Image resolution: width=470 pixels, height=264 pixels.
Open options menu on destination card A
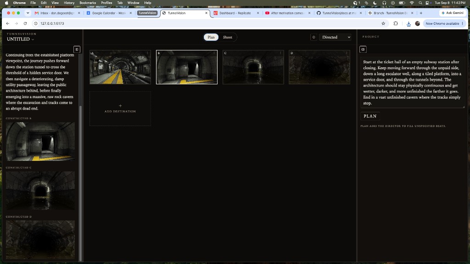coord(147,53)
